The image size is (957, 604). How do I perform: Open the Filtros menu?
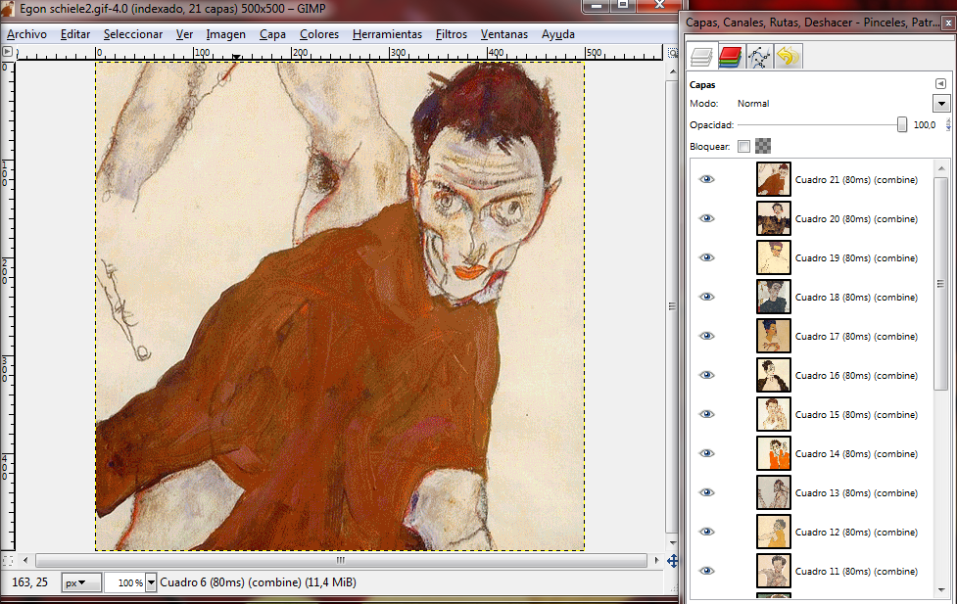click(451, 34)
